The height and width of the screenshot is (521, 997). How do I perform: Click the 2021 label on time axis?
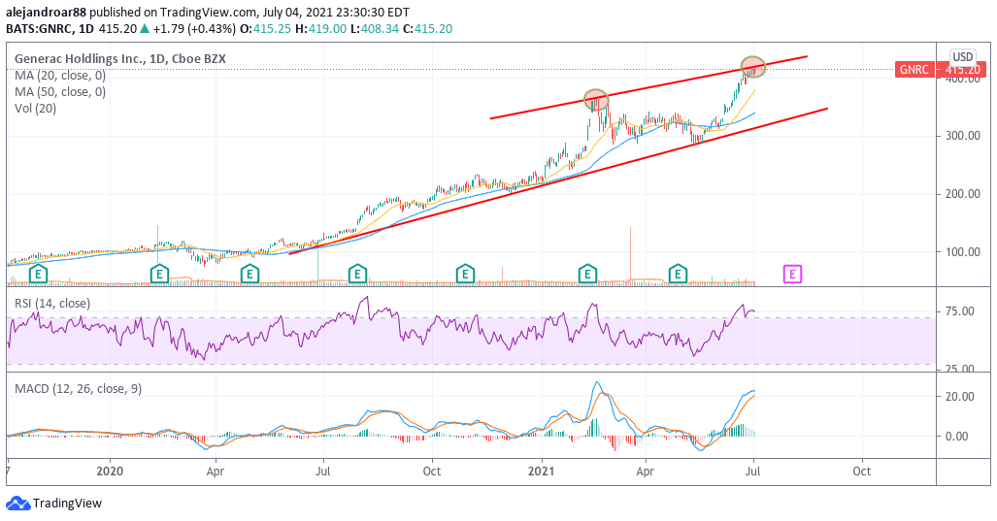[x=543, y=472]
